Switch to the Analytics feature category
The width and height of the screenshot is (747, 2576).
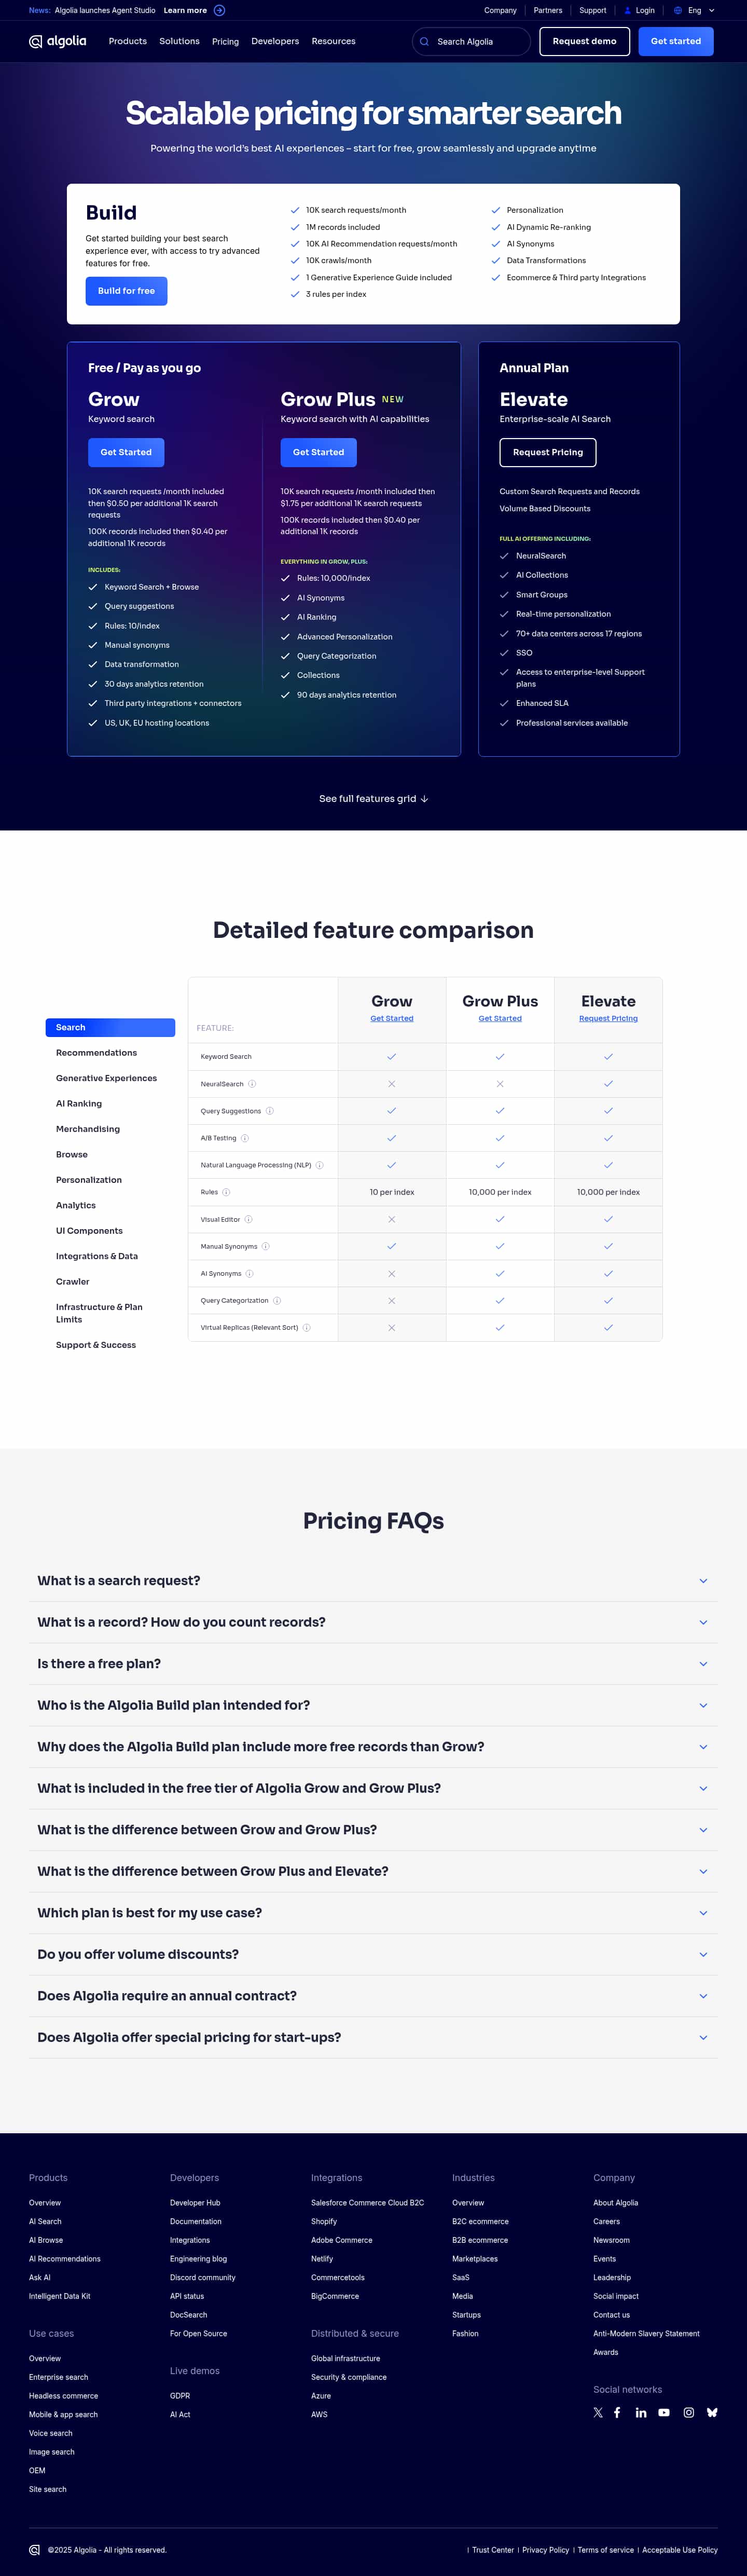[x=76, y=1205]
